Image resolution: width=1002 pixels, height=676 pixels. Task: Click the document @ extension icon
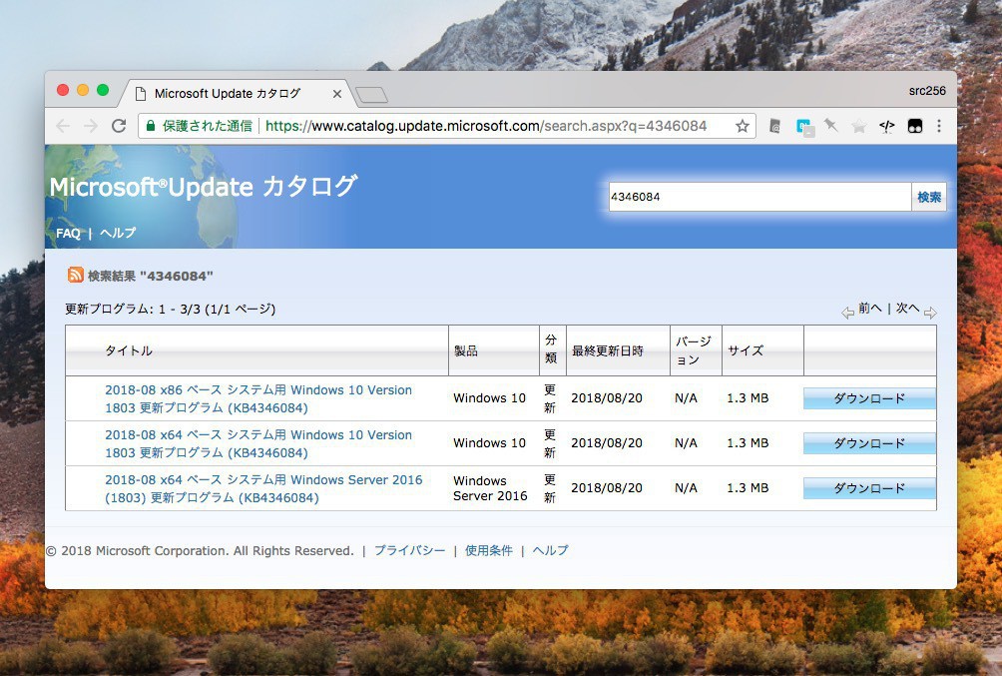point(774,126)
